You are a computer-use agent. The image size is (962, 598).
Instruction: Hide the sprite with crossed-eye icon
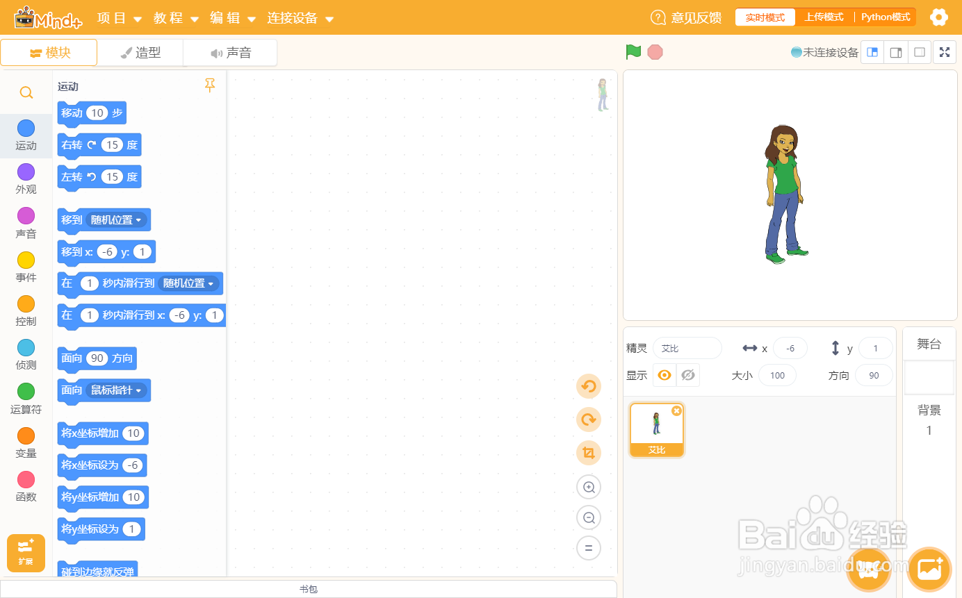tap(688, 375)
